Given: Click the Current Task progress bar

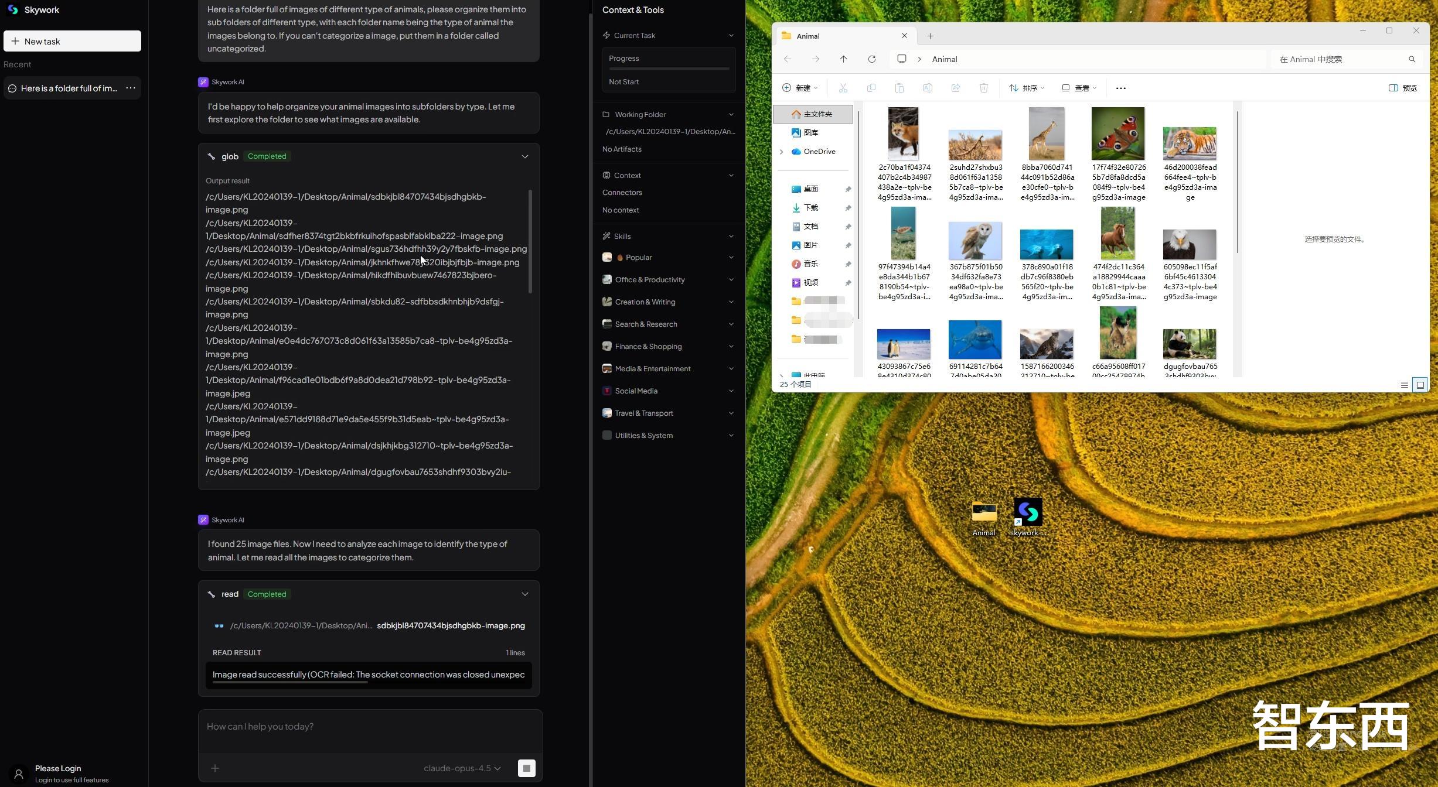Looking at the screenshot, I should [669, 69].
